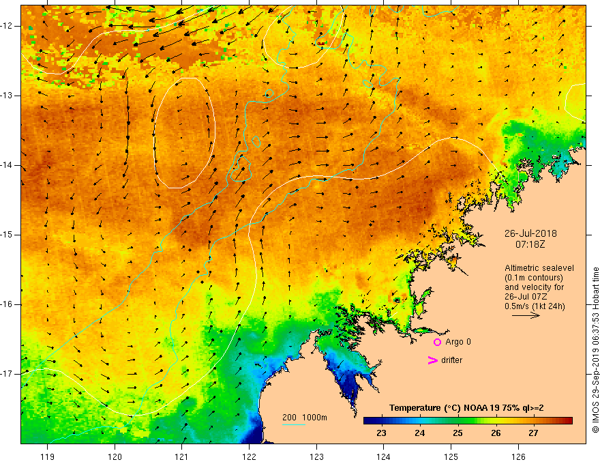Click the magenta drifter arrowhead legend symbol
Image resolution: width=600 pixels, height=464 pixels.
tap(432, 360)
